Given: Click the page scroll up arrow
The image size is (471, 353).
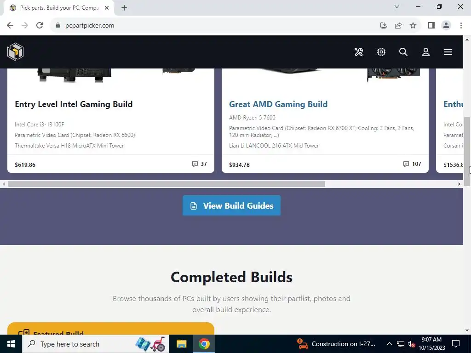Looking at the screenshot, I should (467, 40).
